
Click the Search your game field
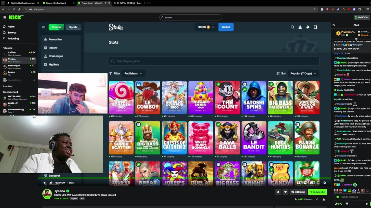click(214, 61)
